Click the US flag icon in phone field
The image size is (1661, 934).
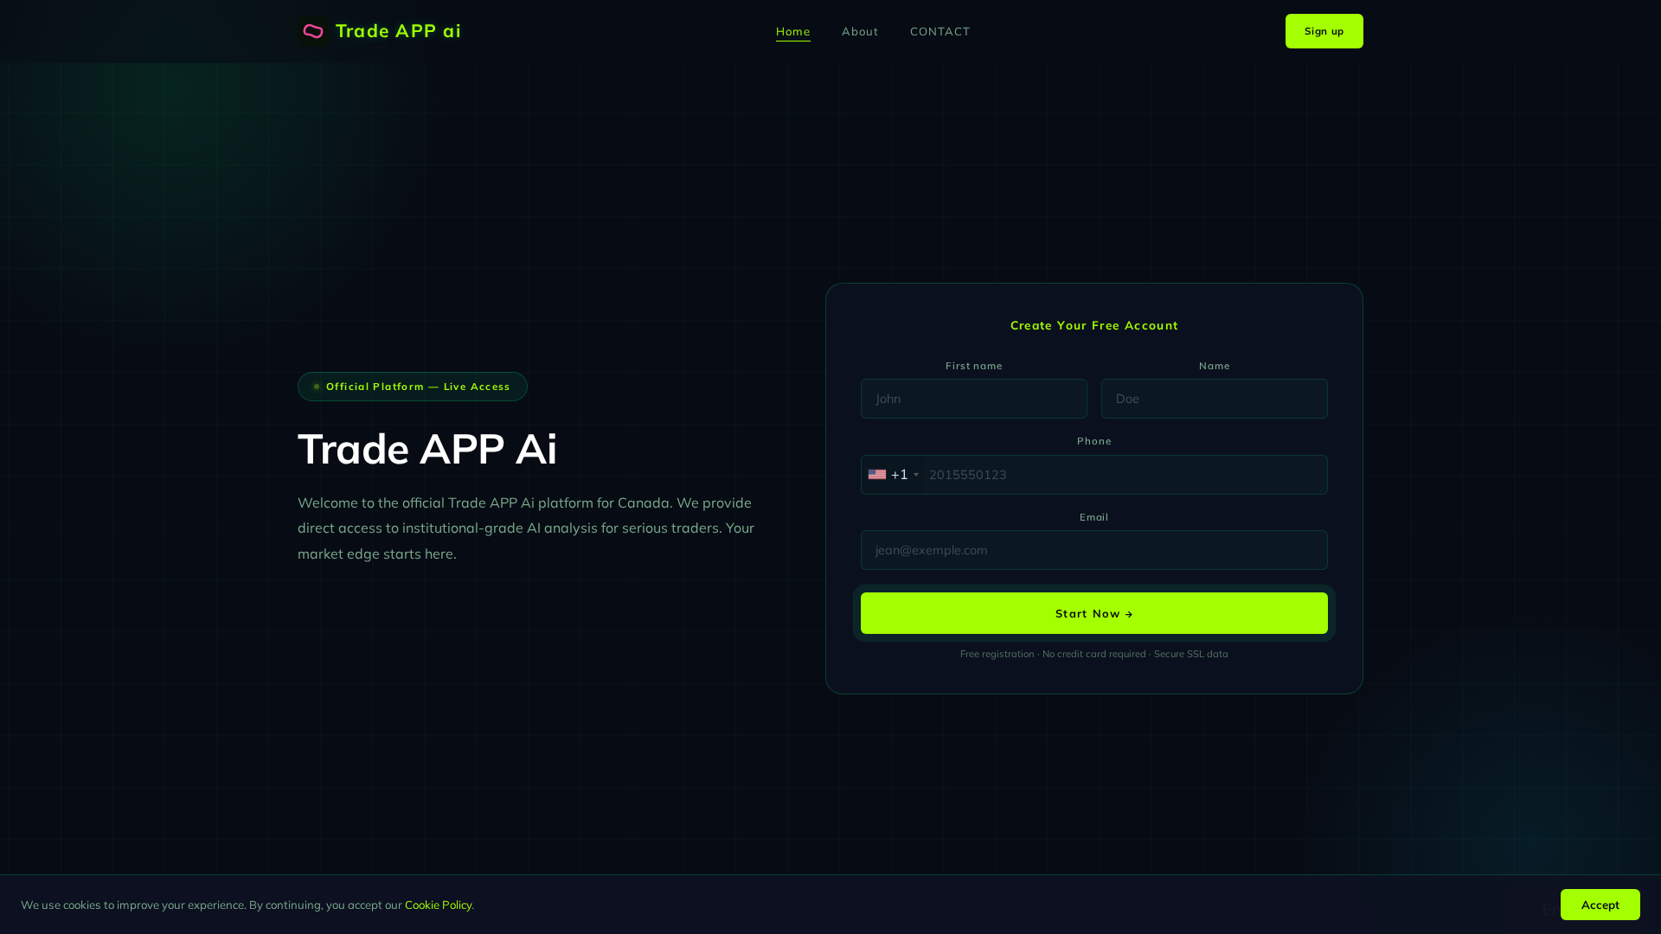[877, 475]
